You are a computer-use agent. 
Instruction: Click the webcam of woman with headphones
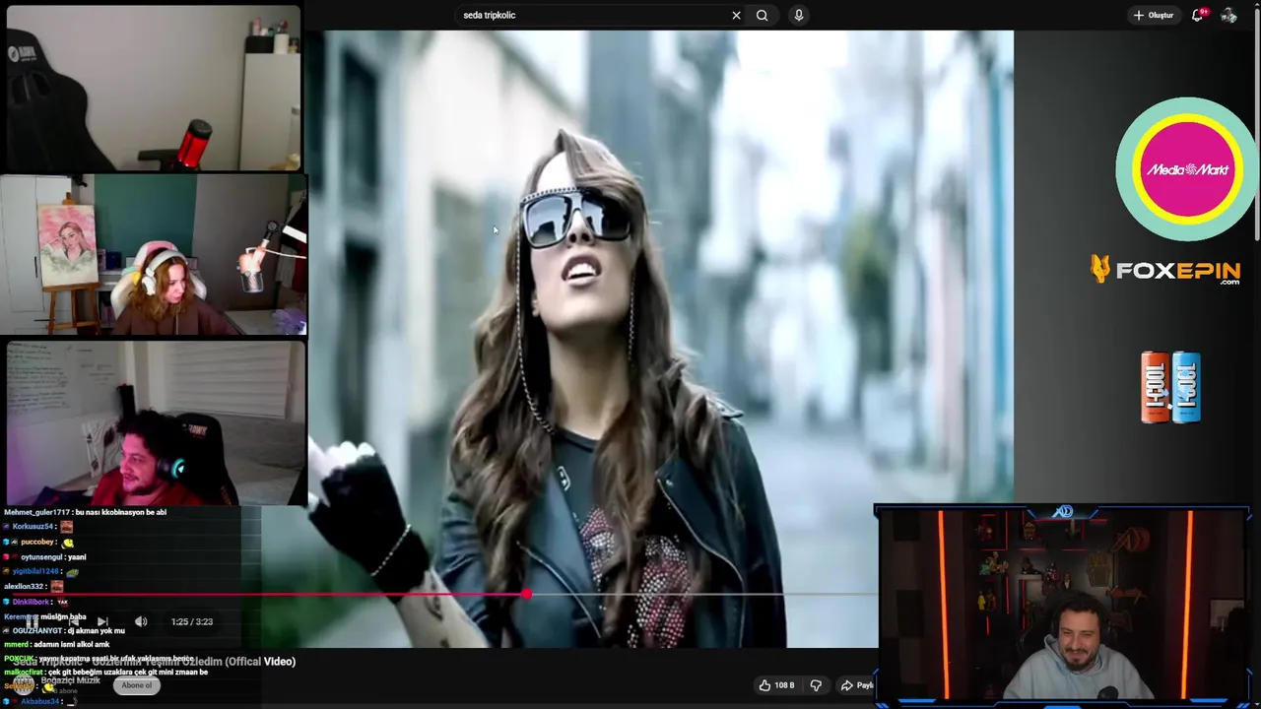[x=154, y=255]
